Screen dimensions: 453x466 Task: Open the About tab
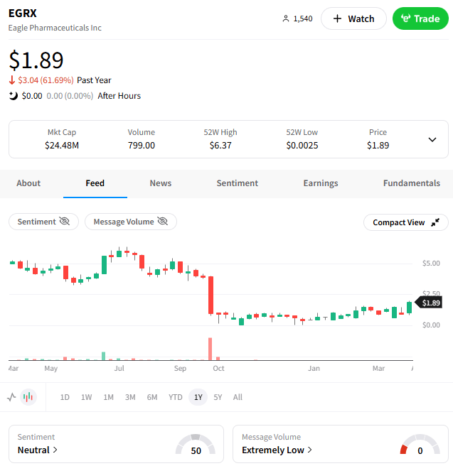28,183
